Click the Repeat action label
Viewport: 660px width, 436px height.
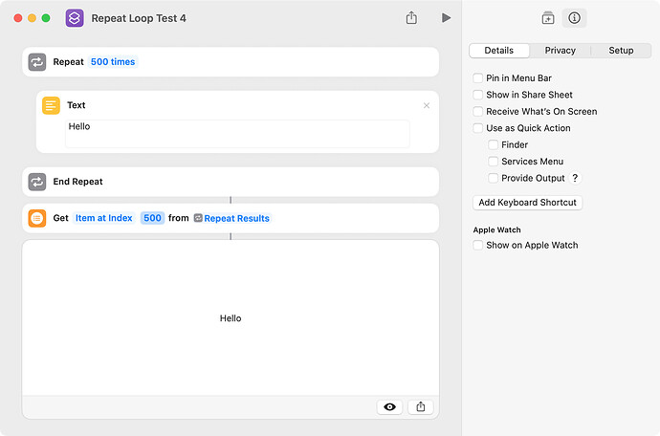point(68,62)
